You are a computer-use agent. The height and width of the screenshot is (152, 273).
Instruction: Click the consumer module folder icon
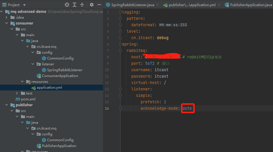click(13, 23)
